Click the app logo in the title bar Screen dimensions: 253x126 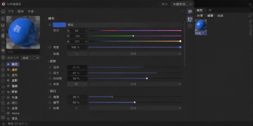pyautogui.click(x=4, y=4)
